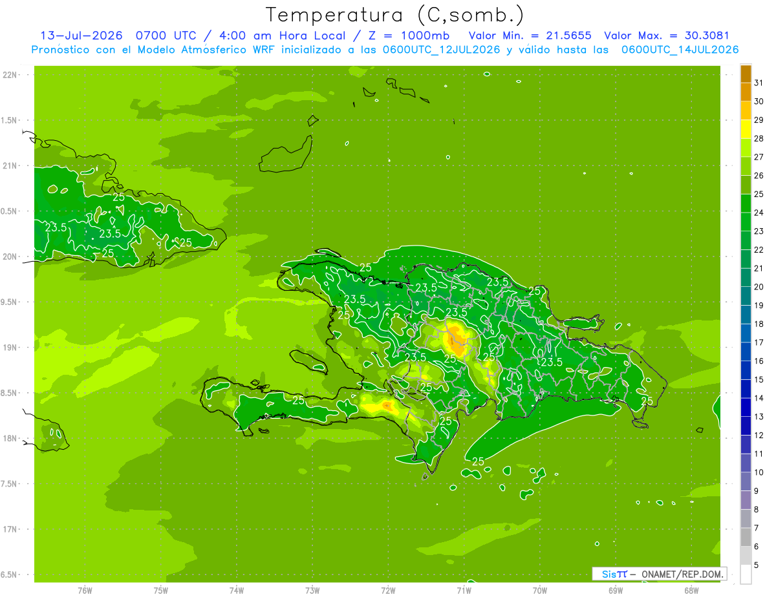Click color bar value "25"
This screenshot has height=599, width=776.
(x=759, y=194)
